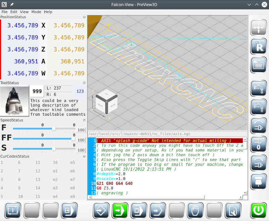Toggle the absolute/relative AR position button
This screenshot has height=221, width=269.
(258, 46)
